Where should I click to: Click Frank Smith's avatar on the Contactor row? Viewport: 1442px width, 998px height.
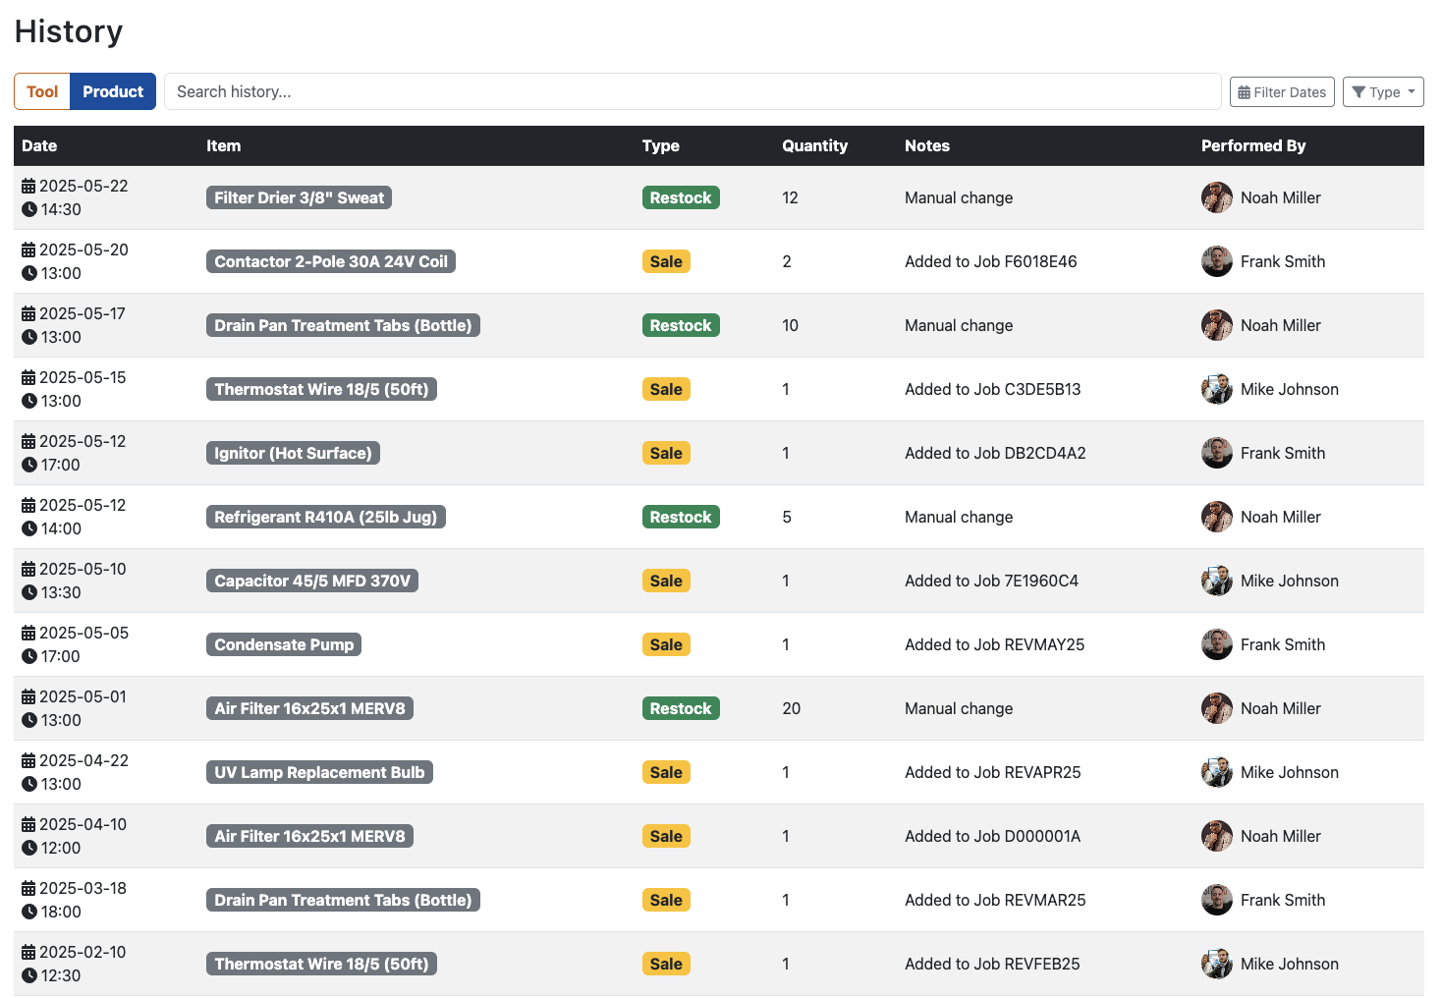point(1216,261)
